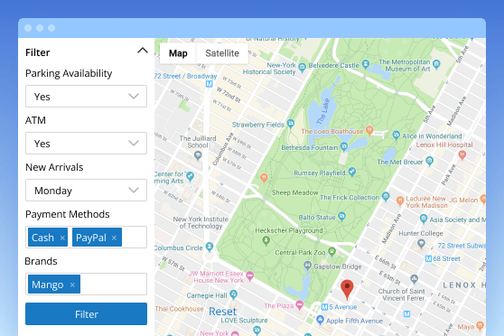The width and height of the screenshot is (504, 336).
Task: Click the Strawberry Fields map marker
Action: click(291, 123)
